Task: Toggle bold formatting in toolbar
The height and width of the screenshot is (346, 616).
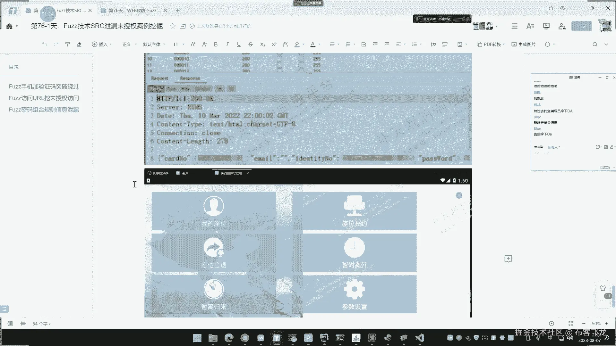Action: [216, 45]
